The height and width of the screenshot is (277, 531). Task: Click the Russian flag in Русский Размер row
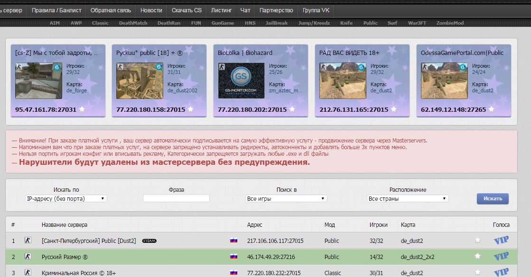pyautogui.click(x=233, y=256)
